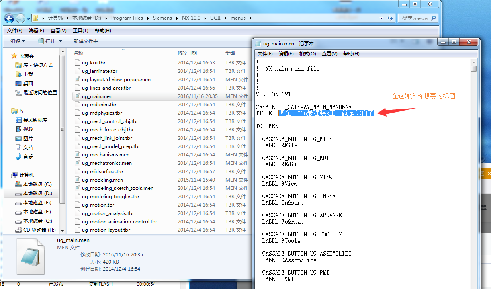491x289 pixels.
Task: Sort by the 修改日期 column header
Action: click(187, 53)
